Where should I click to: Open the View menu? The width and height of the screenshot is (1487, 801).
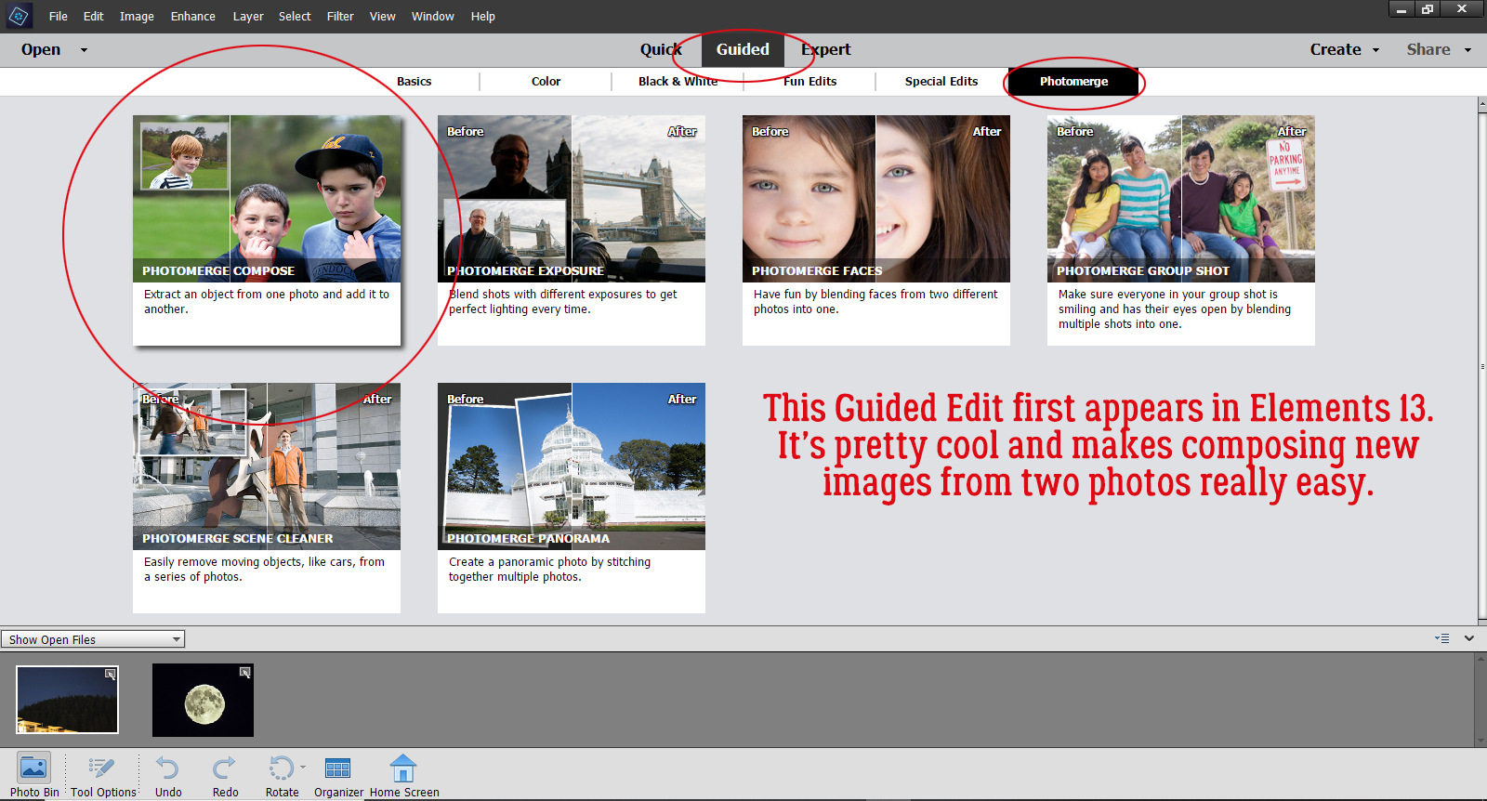click(382, 17)
